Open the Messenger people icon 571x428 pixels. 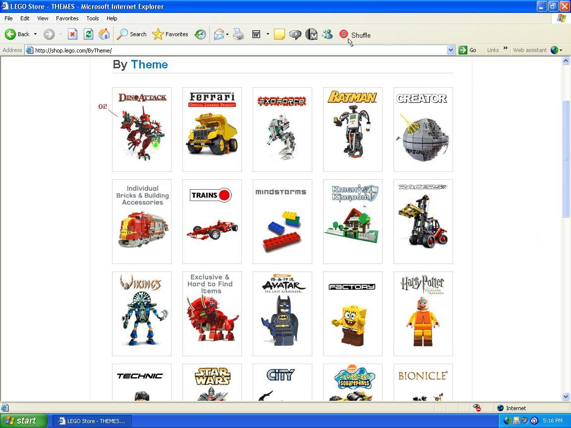327,34
